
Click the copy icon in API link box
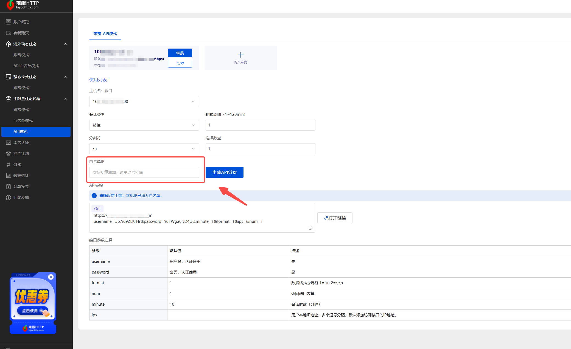click(310, 228)
